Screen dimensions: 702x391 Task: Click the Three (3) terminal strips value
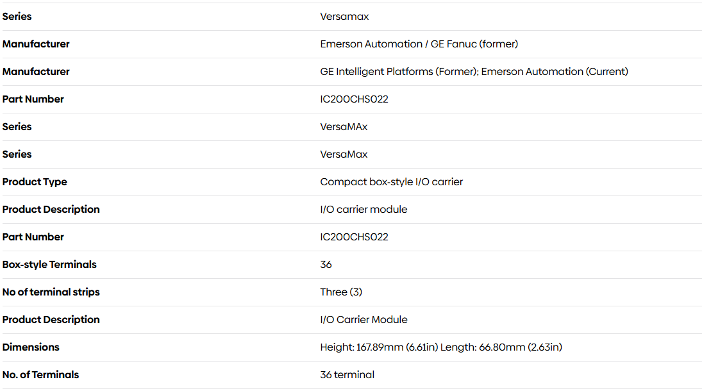(x=341, y=292)
